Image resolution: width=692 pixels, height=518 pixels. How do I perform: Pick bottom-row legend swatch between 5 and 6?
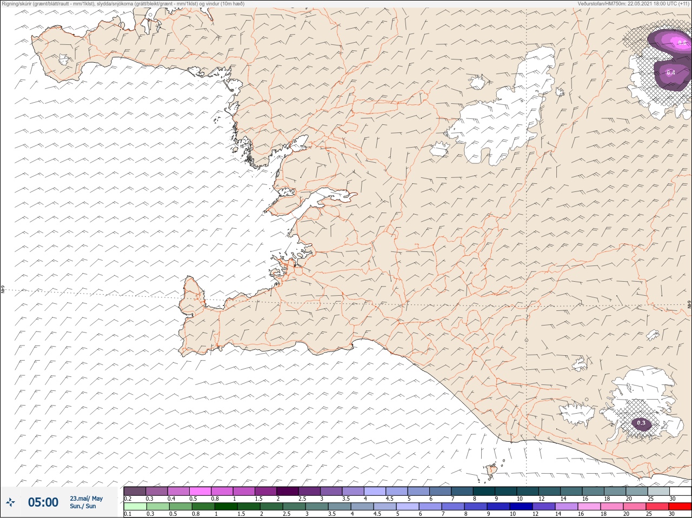click(408, 507)
